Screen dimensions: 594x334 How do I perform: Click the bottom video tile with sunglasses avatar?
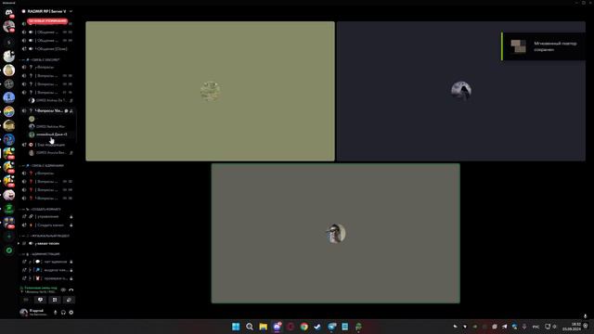[336, 233]
